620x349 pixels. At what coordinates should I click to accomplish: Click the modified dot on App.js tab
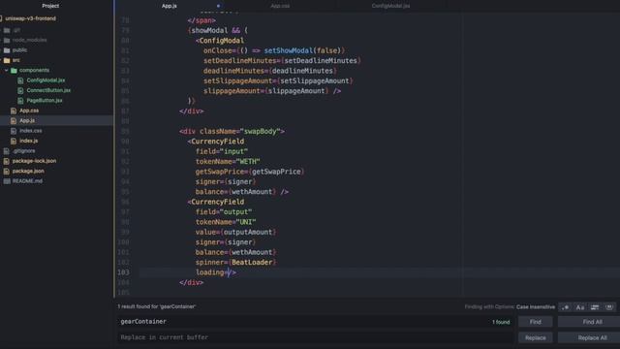pos(218,6)
